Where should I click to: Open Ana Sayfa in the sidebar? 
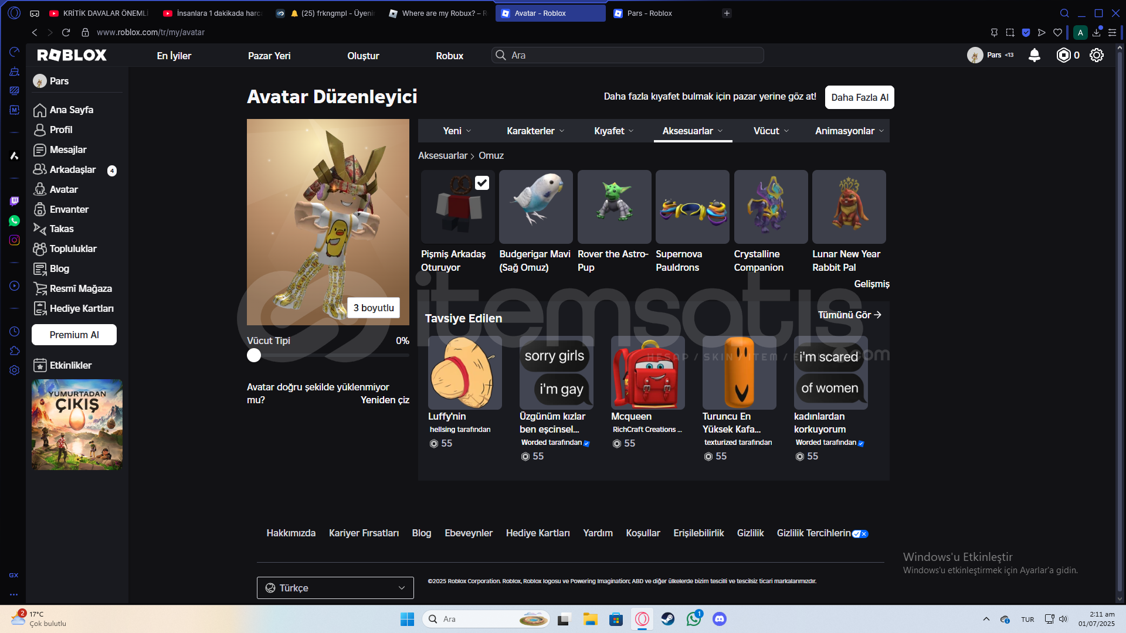(71, 110)
